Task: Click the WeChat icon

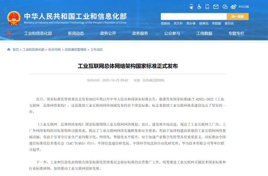Action: click(x=225, y=7)
